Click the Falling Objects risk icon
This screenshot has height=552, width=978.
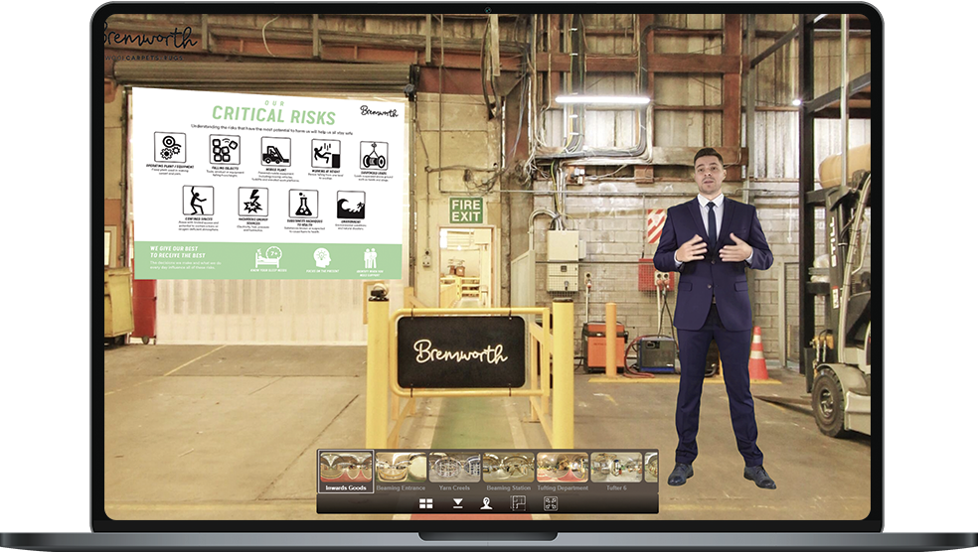224,150
